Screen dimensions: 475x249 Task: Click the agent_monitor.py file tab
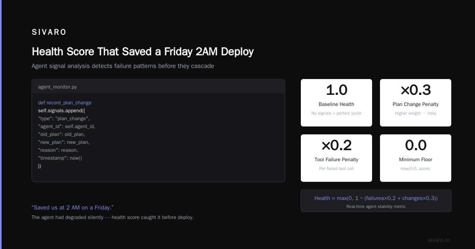[55, 87]
